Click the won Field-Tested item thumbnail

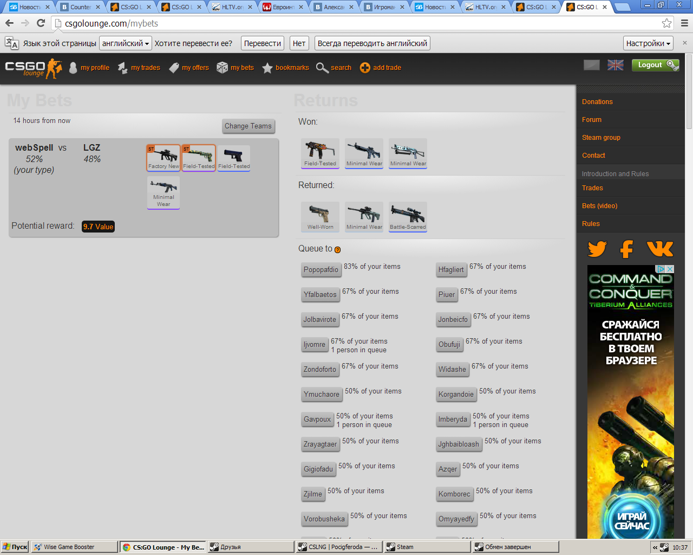click(320, 153)
